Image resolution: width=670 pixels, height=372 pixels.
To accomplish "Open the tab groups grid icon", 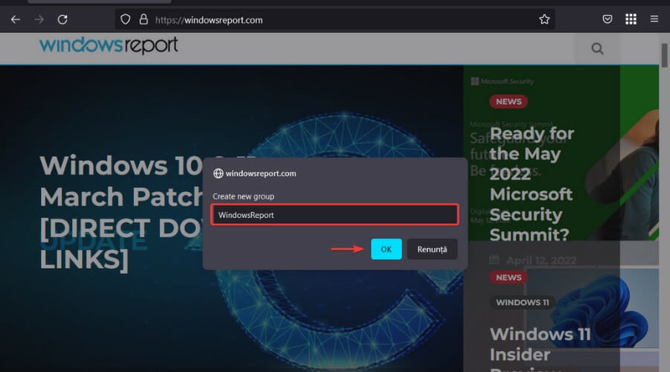I will point(631,19).
